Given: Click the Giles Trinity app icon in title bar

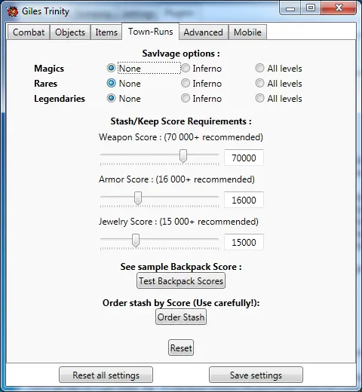Looking at the screenshot, I should (x=12, y=11).
